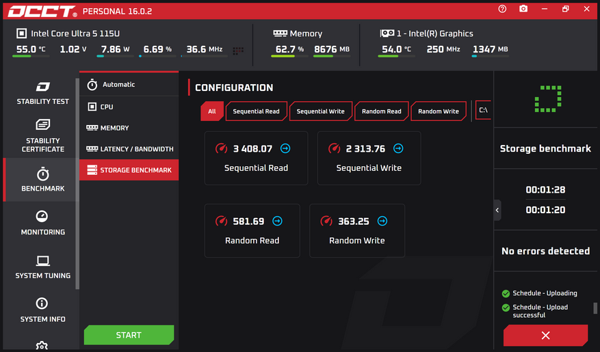Select the C:\ drive button
This screenshot has width=600, height=352.
click(x=483, y=110)
